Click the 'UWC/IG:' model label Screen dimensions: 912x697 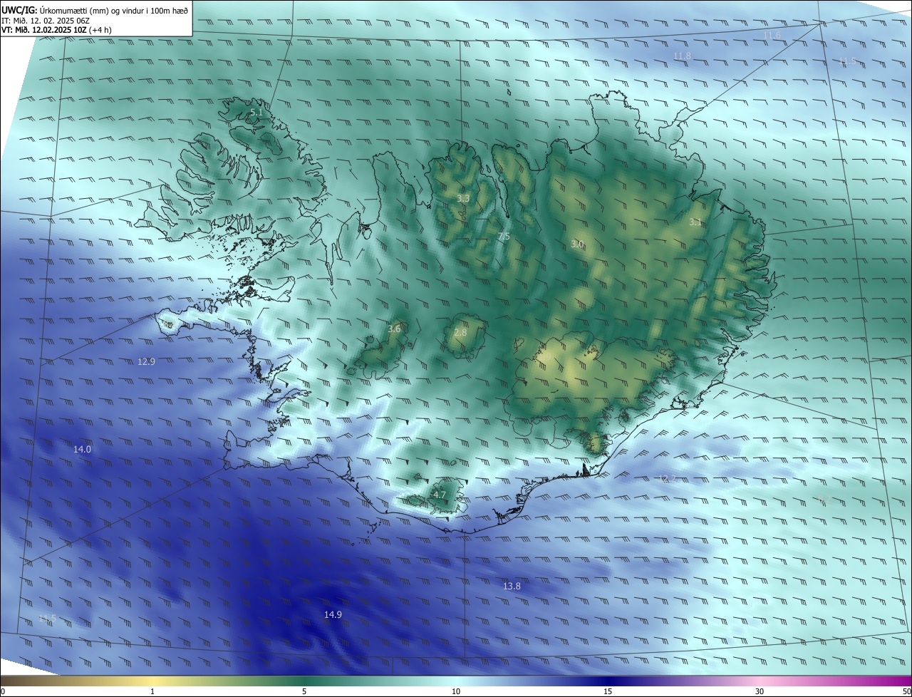click(x=20, y=10)
